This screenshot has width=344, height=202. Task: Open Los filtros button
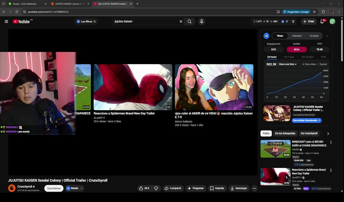[86, 21]
